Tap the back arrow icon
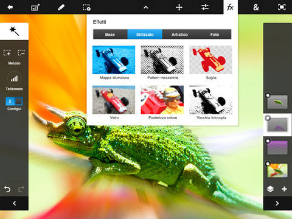Image resolution: width=292 pixels, height=219 pixels. [10, 7]
